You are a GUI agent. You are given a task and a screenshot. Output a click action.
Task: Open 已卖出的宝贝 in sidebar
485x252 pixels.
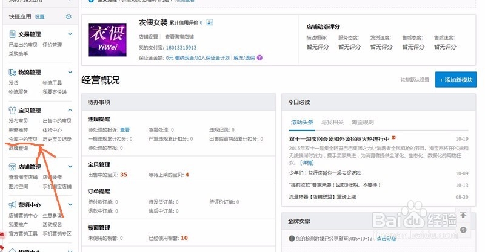pyautogui.click(x=23, y=45)
